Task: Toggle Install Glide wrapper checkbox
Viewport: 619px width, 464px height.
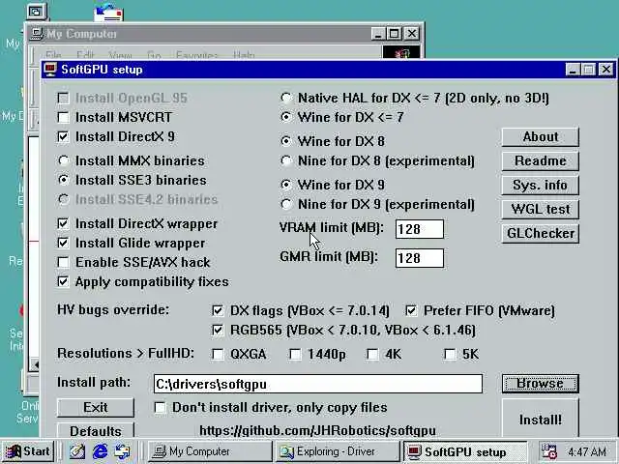Action: tap(63, 243)
